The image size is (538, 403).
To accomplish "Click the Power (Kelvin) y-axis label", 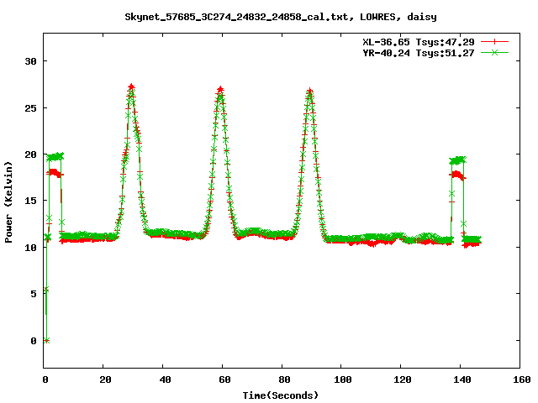I will 9,200.
